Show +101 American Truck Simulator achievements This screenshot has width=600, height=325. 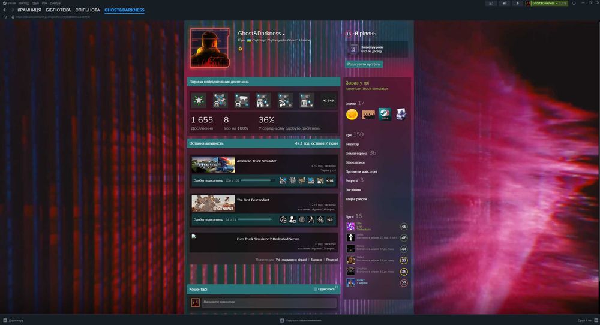pyautogui.click(x=330, y=180)
